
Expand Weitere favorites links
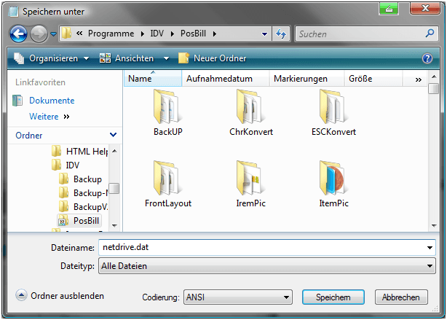tap(49, 117)
